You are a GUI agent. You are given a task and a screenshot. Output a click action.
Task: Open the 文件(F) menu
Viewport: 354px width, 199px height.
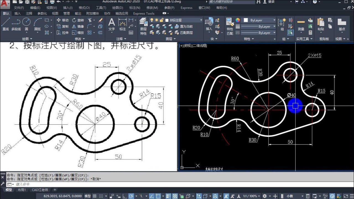click(x=19, y=8)
